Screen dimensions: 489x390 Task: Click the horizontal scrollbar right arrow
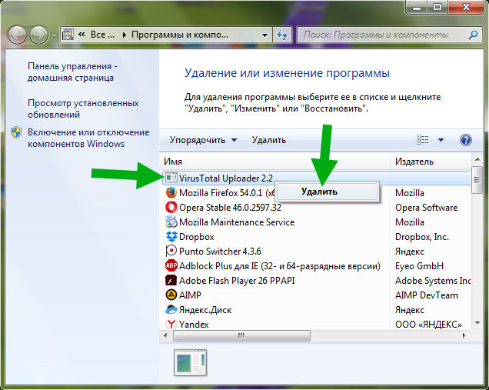coord(464,335)
